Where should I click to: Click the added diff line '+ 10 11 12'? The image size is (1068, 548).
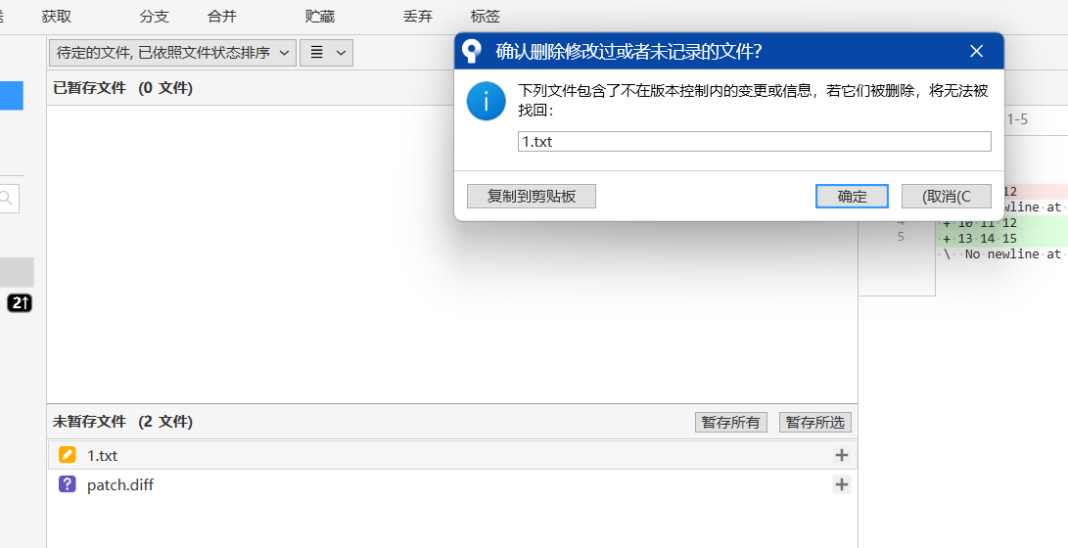click(x=1002, y=222)
